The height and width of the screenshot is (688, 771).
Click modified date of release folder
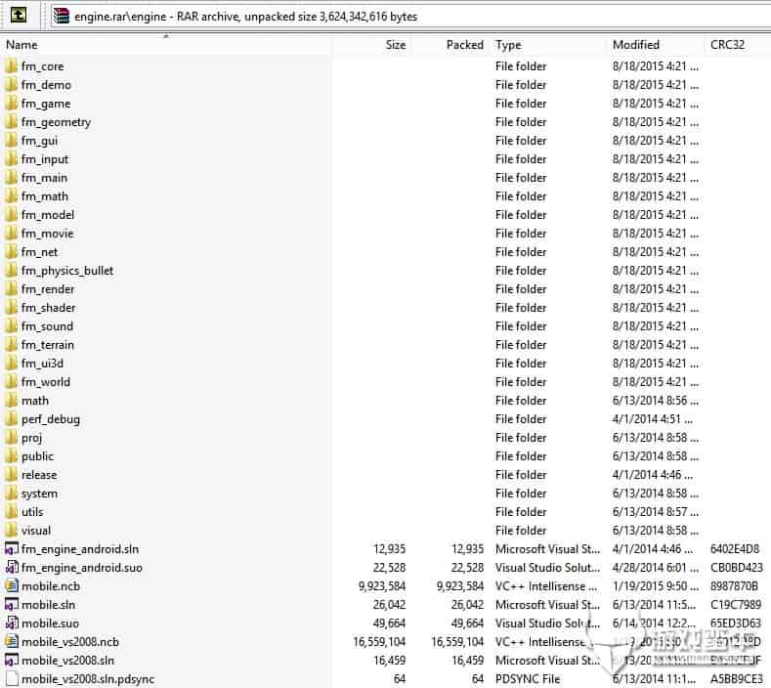653,475
